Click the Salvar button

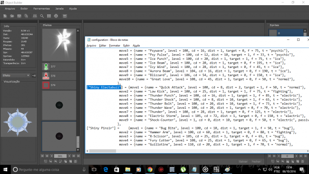pyautogui.click(x=243, y=161)
